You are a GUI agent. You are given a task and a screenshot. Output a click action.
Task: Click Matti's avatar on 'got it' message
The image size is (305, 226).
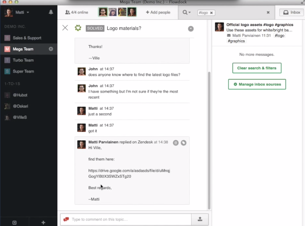click(x=81, y=128)
